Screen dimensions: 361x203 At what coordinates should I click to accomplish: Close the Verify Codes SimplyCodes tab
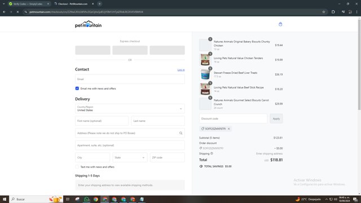(48, 4)
